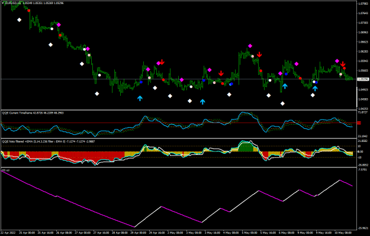The height and width of the screenshot is (236, 370).
Task: Click QQE scale top value 71.8727
Action: click(363, 112)
